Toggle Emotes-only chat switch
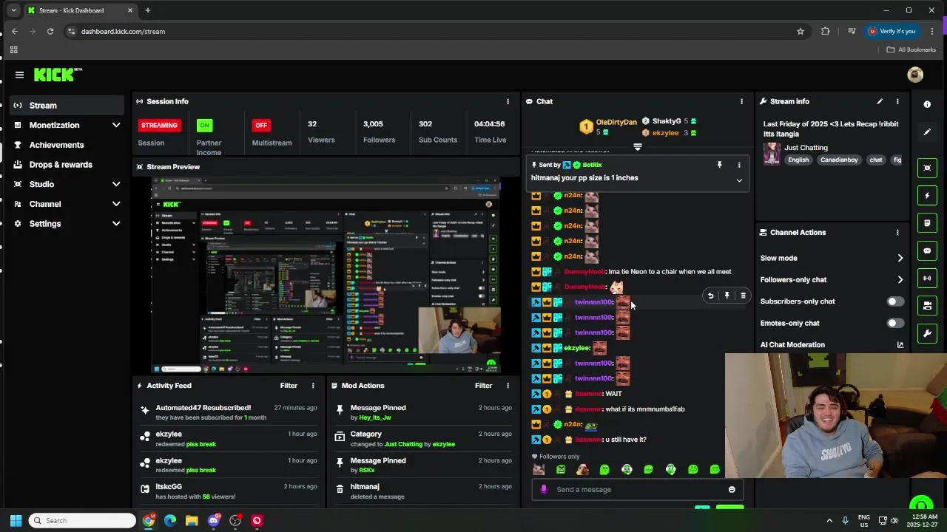The image size is (947, 532). tap(894, 323)
